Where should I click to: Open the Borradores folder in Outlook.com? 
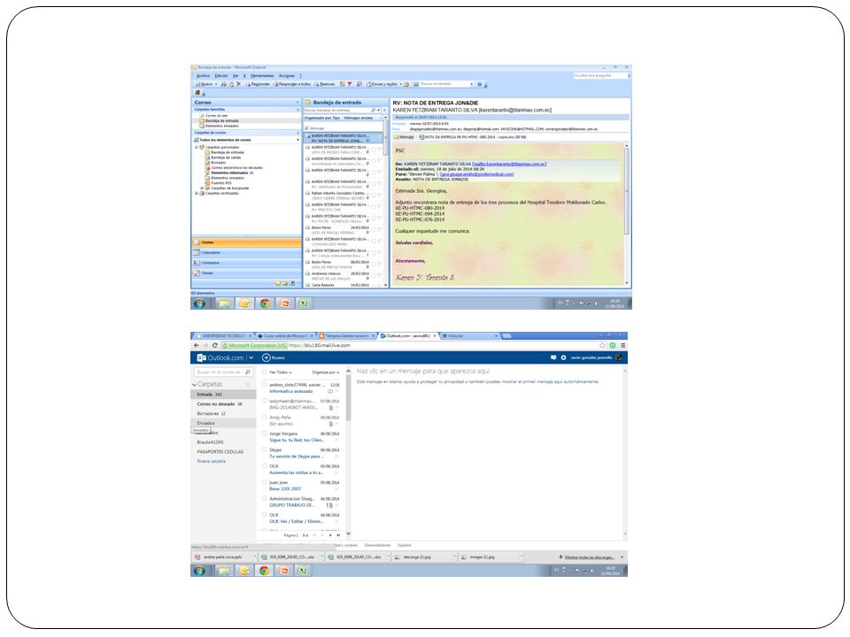click(x=212, y=414)
